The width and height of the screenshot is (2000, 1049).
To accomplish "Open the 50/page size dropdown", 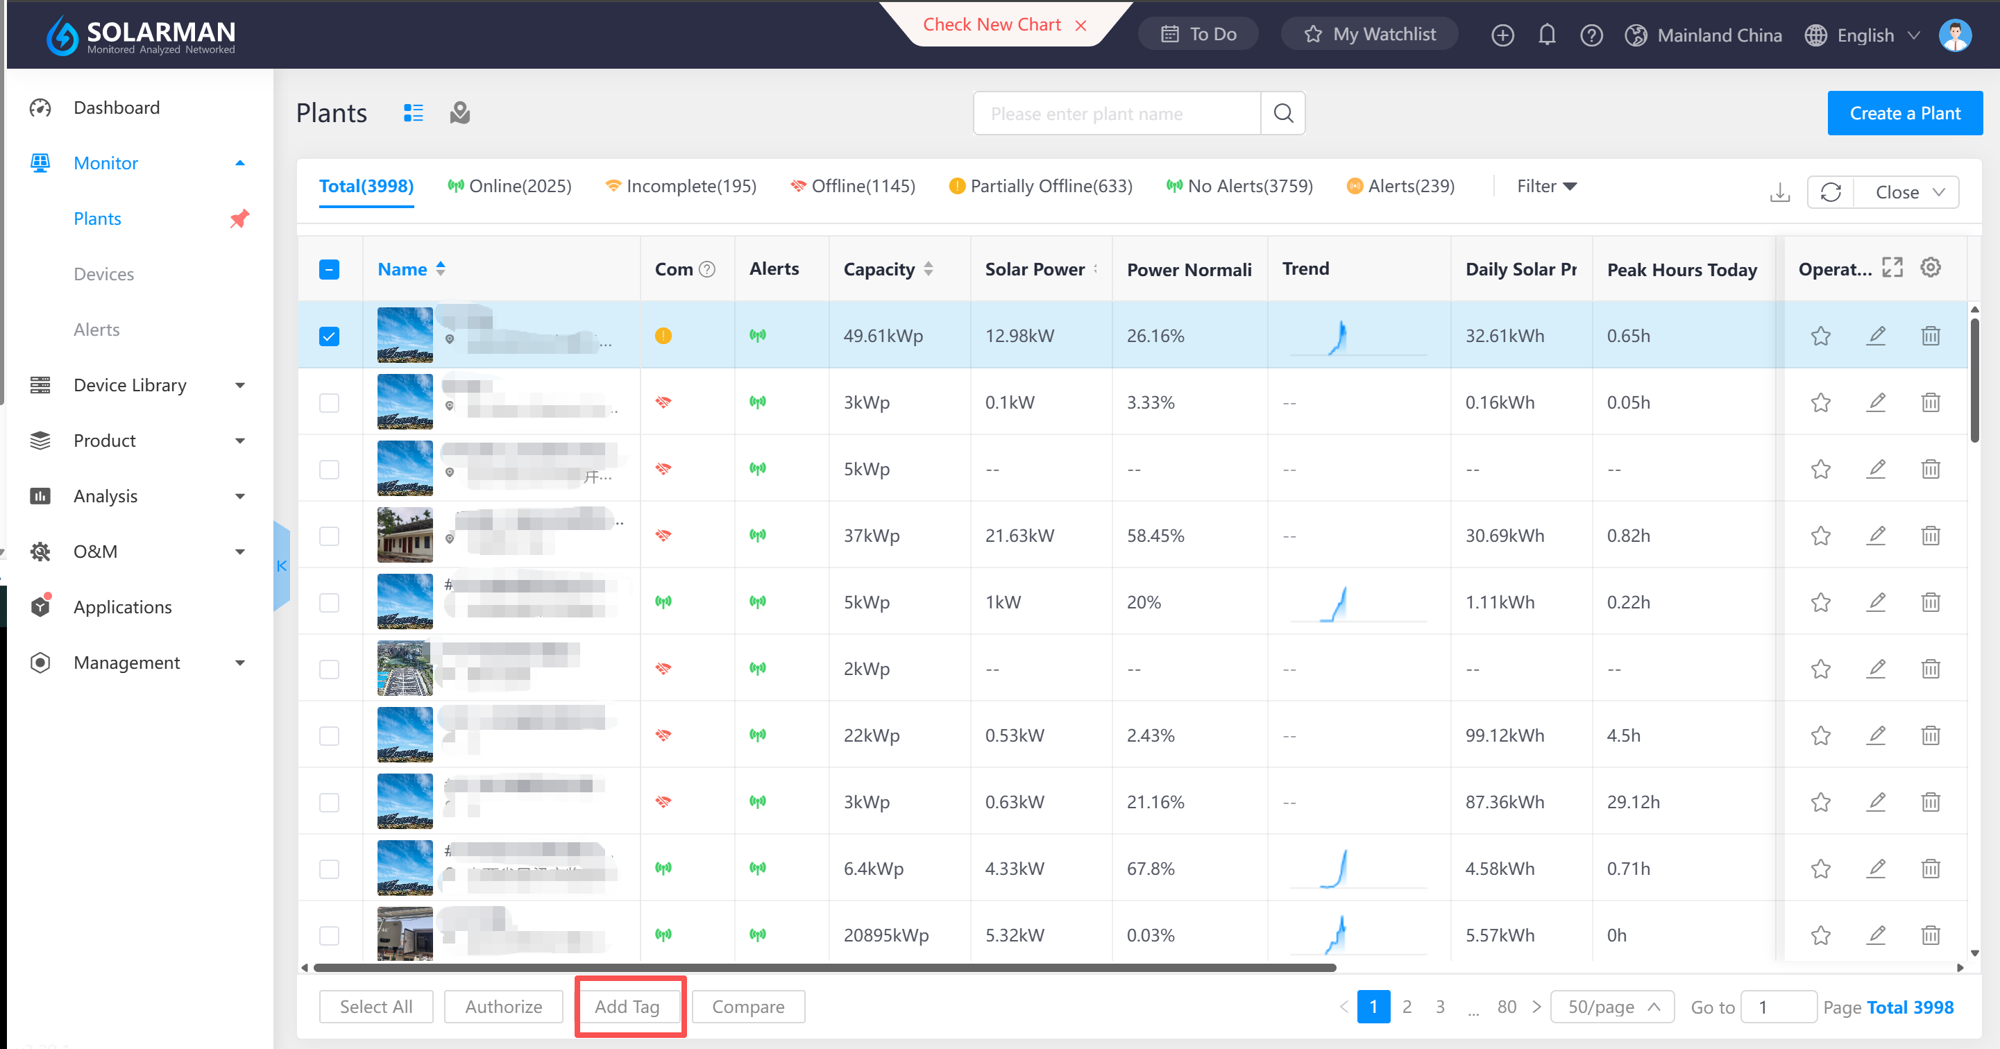I will [x=1612, y=1006].
